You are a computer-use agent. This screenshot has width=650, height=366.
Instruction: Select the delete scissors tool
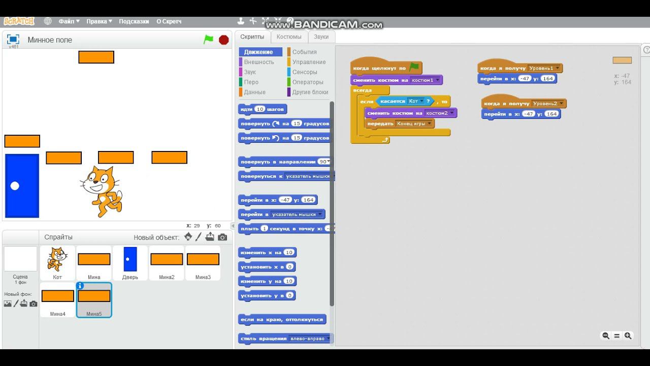click(253, 21)
